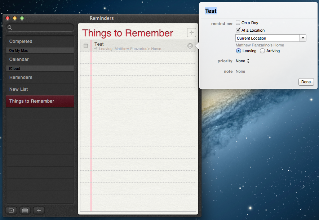The height and width of the screenshot is (220, 319).
Task: Hide the sidebar using bottom-left toggle icon
Action: click(x=11, y=211)
